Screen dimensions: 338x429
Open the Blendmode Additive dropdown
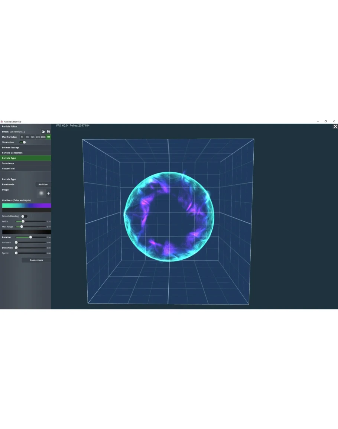pos(43,185)
